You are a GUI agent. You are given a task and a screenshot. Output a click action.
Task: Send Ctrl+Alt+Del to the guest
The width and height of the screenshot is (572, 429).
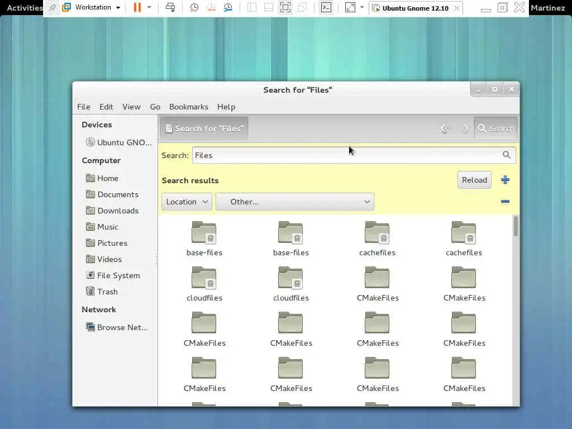point(170,7)
